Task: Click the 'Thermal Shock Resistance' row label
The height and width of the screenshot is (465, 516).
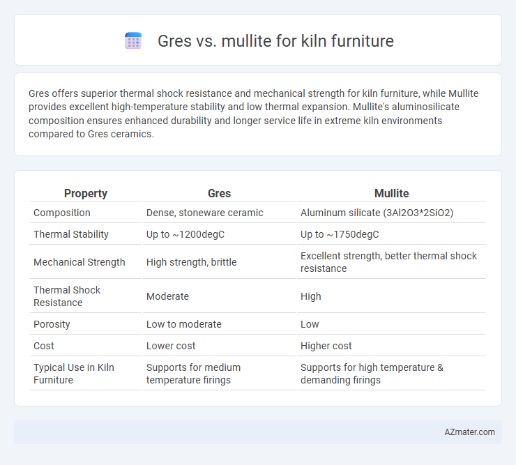Action: tap(67, 296)
